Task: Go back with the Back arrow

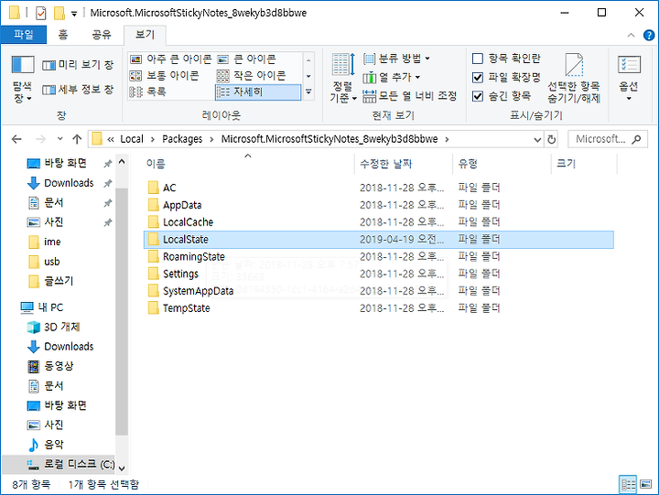Action: pos(16,139)
